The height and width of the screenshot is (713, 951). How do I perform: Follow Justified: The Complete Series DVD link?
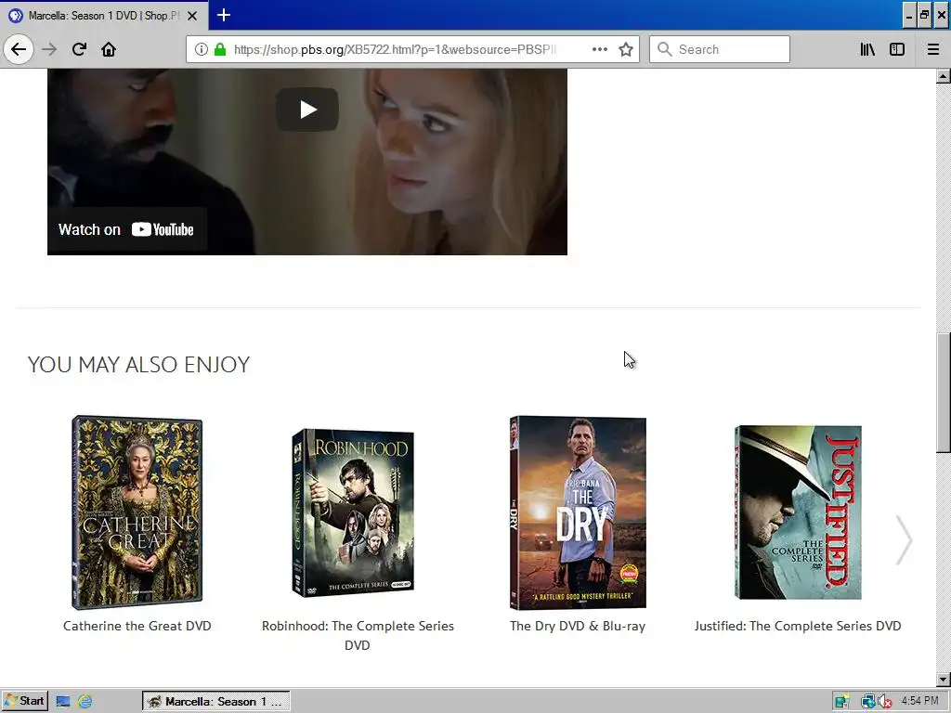point(798,626)
